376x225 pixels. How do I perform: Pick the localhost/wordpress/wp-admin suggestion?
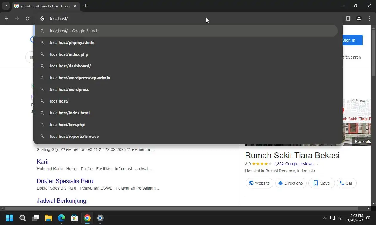tap(186, 78)
